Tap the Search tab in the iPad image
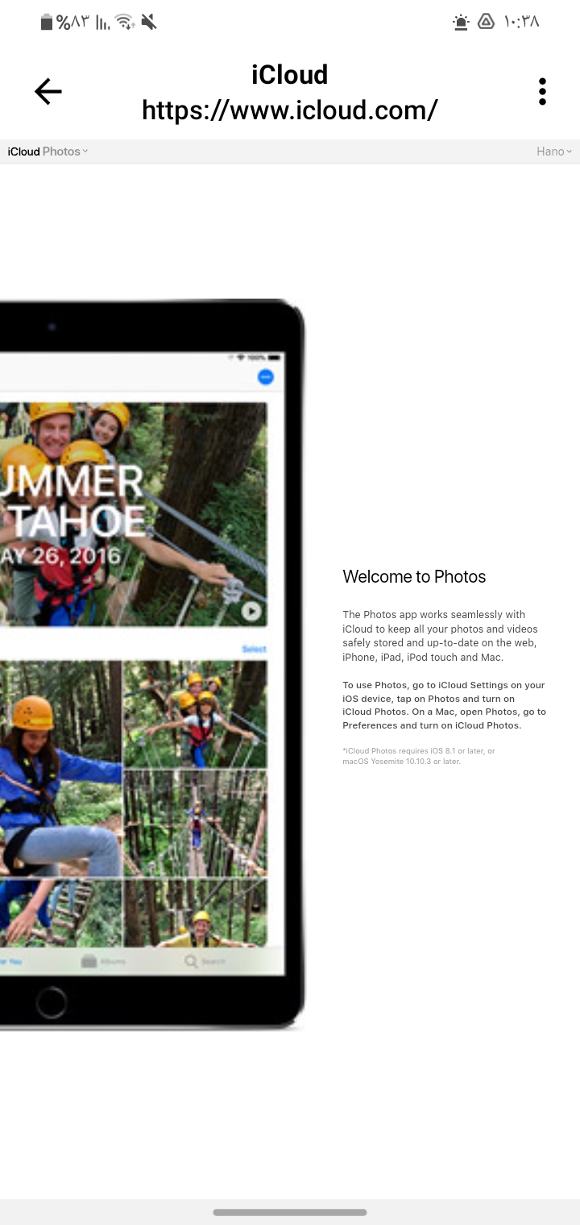 [x=205, y=961]
